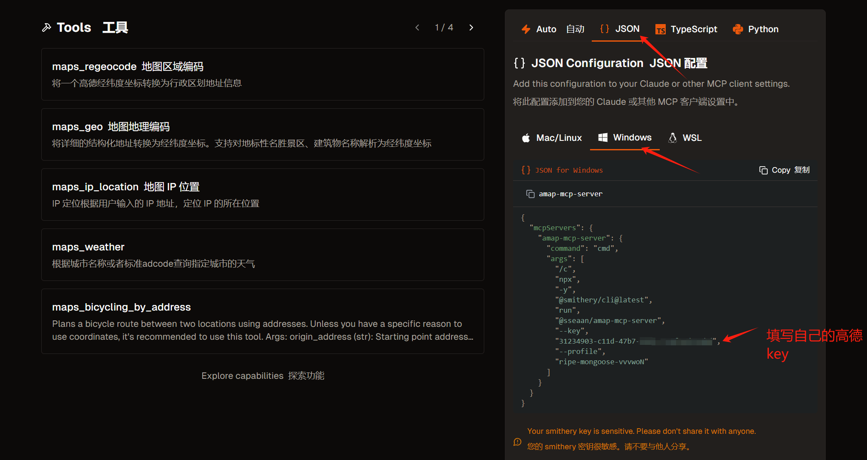Copy the amap-mcp-server name icon

click(x=530, y=194)
